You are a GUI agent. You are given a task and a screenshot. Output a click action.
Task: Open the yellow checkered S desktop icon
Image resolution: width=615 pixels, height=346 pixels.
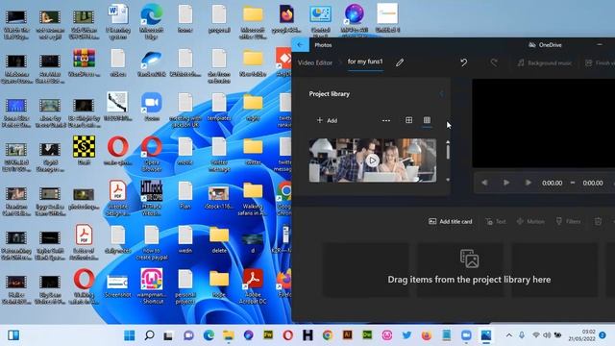tap(84, 151)
